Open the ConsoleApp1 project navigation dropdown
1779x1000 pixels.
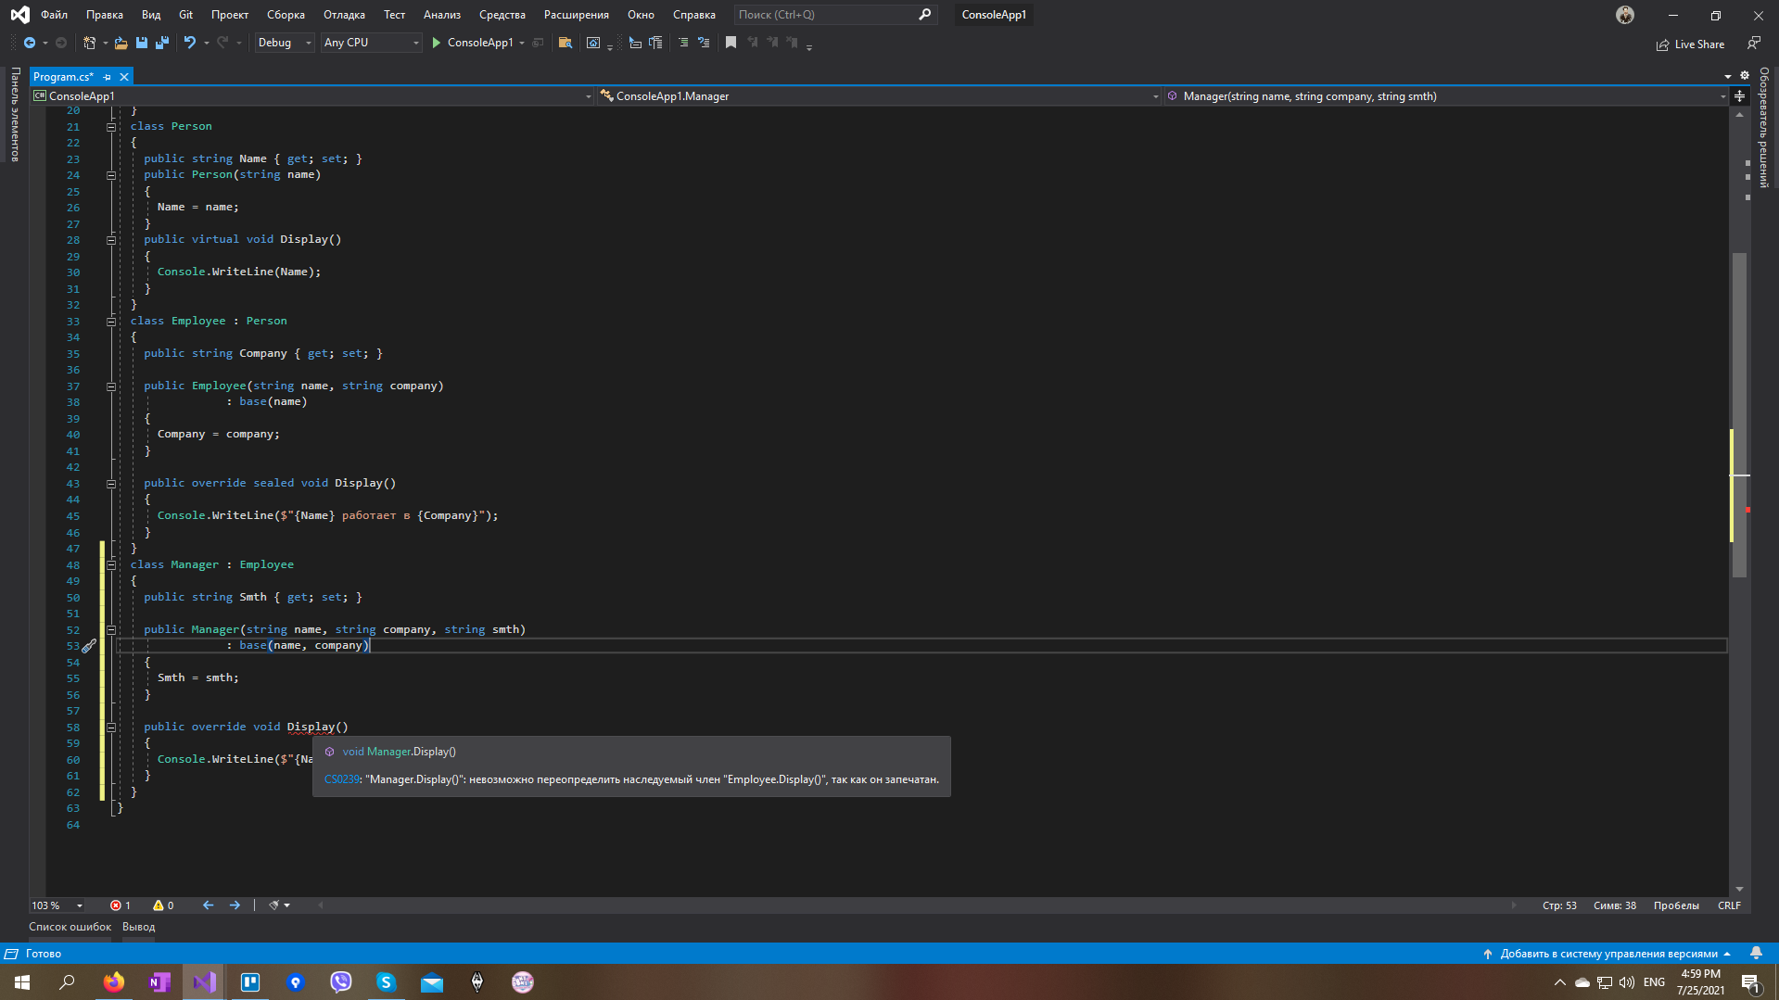pyautogui.click(x=311, y=96)
